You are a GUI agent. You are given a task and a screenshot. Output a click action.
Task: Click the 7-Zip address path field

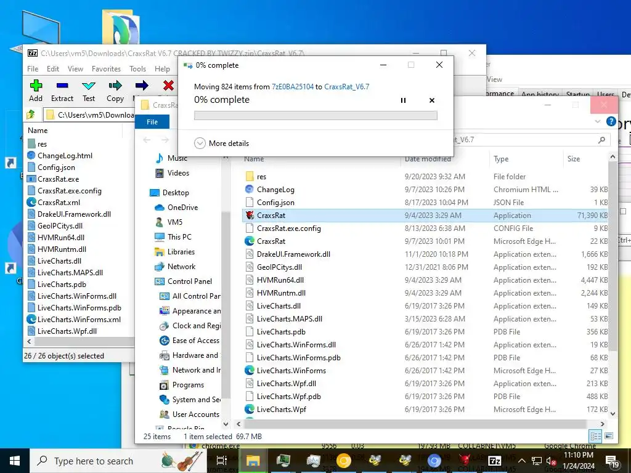coord(89,115)
